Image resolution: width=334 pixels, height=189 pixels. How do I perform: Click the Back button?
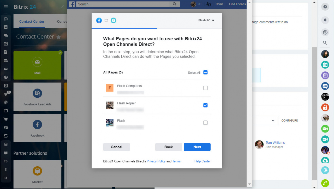[x=169, y=147]
